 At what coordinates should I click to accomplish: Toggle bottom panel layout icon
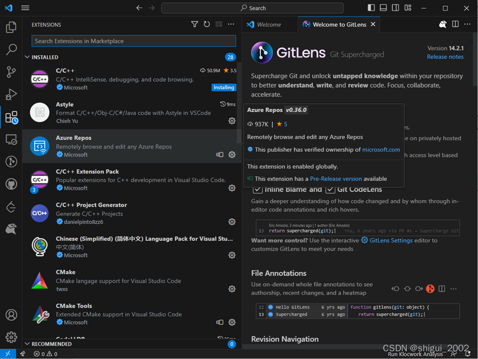383,8
